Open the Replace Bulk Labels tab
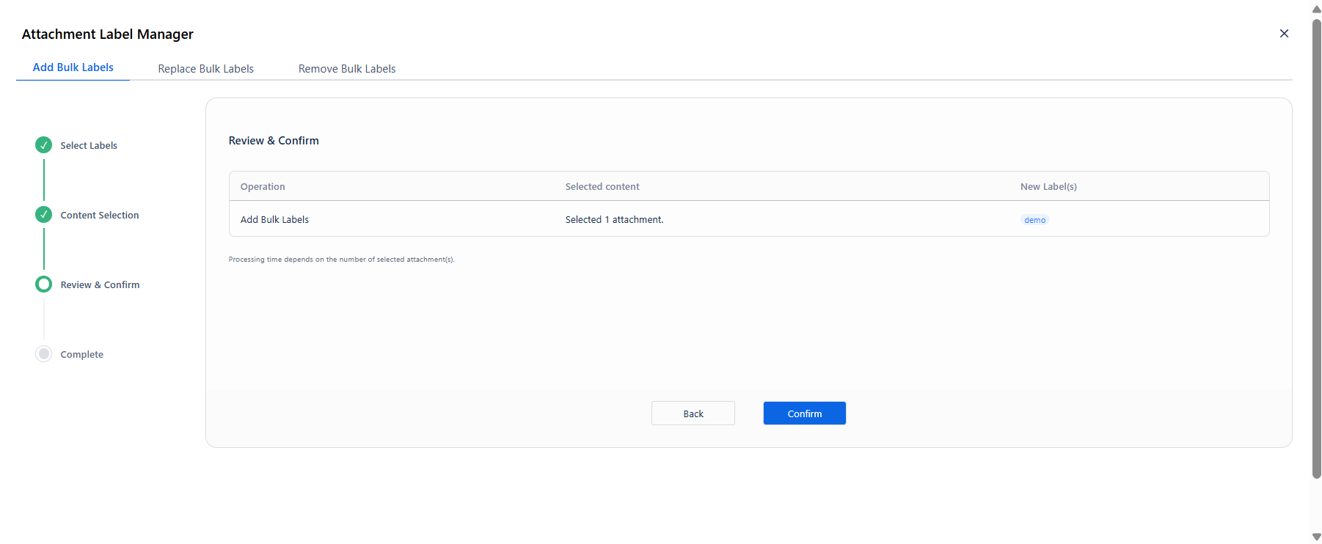Screen dimensions: 1322x544 click(x=206, y=69)
